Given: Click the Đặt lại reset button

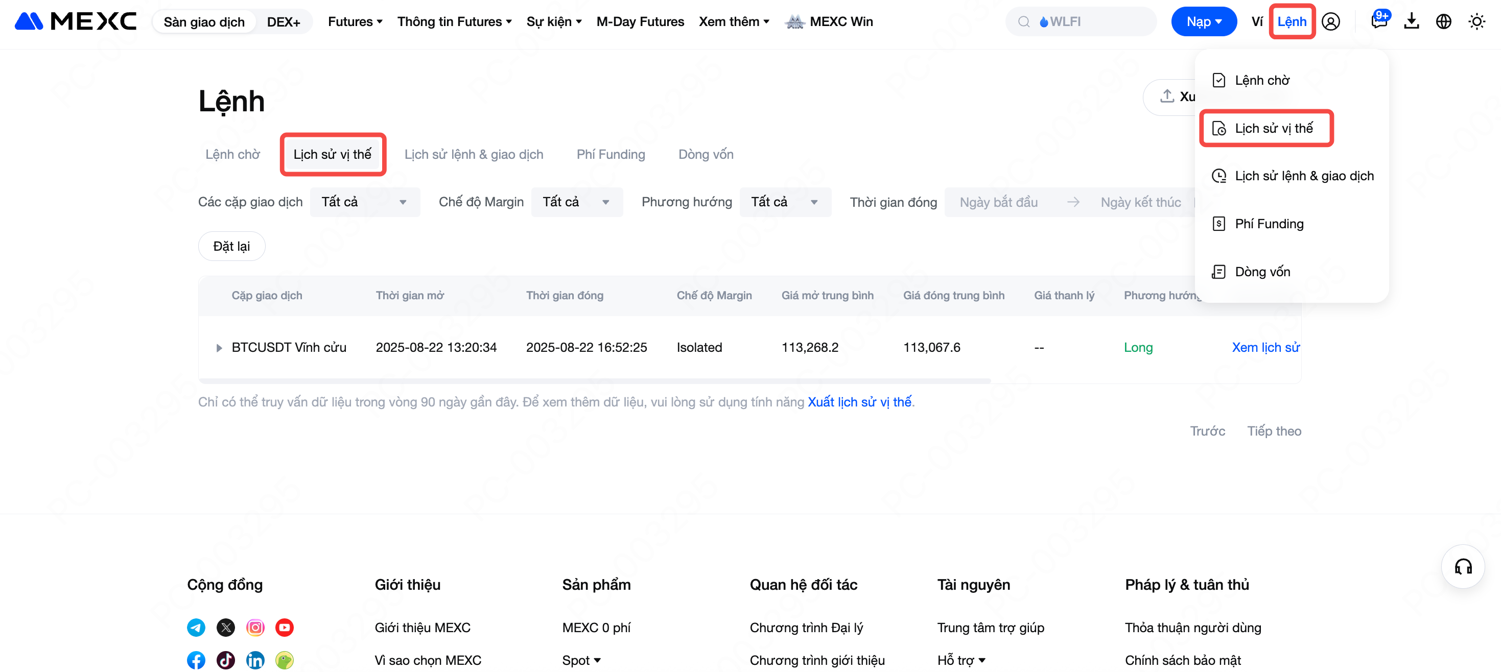Looking at the screenshot, I should (231, 246).
